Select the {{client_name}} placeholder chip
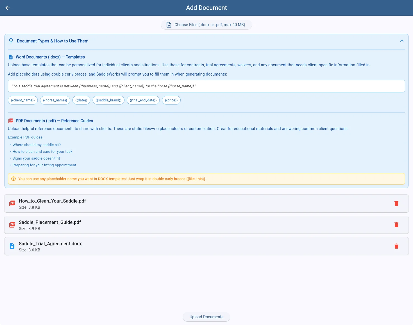This screenshot has height=325, width=413. click(22, 100)
